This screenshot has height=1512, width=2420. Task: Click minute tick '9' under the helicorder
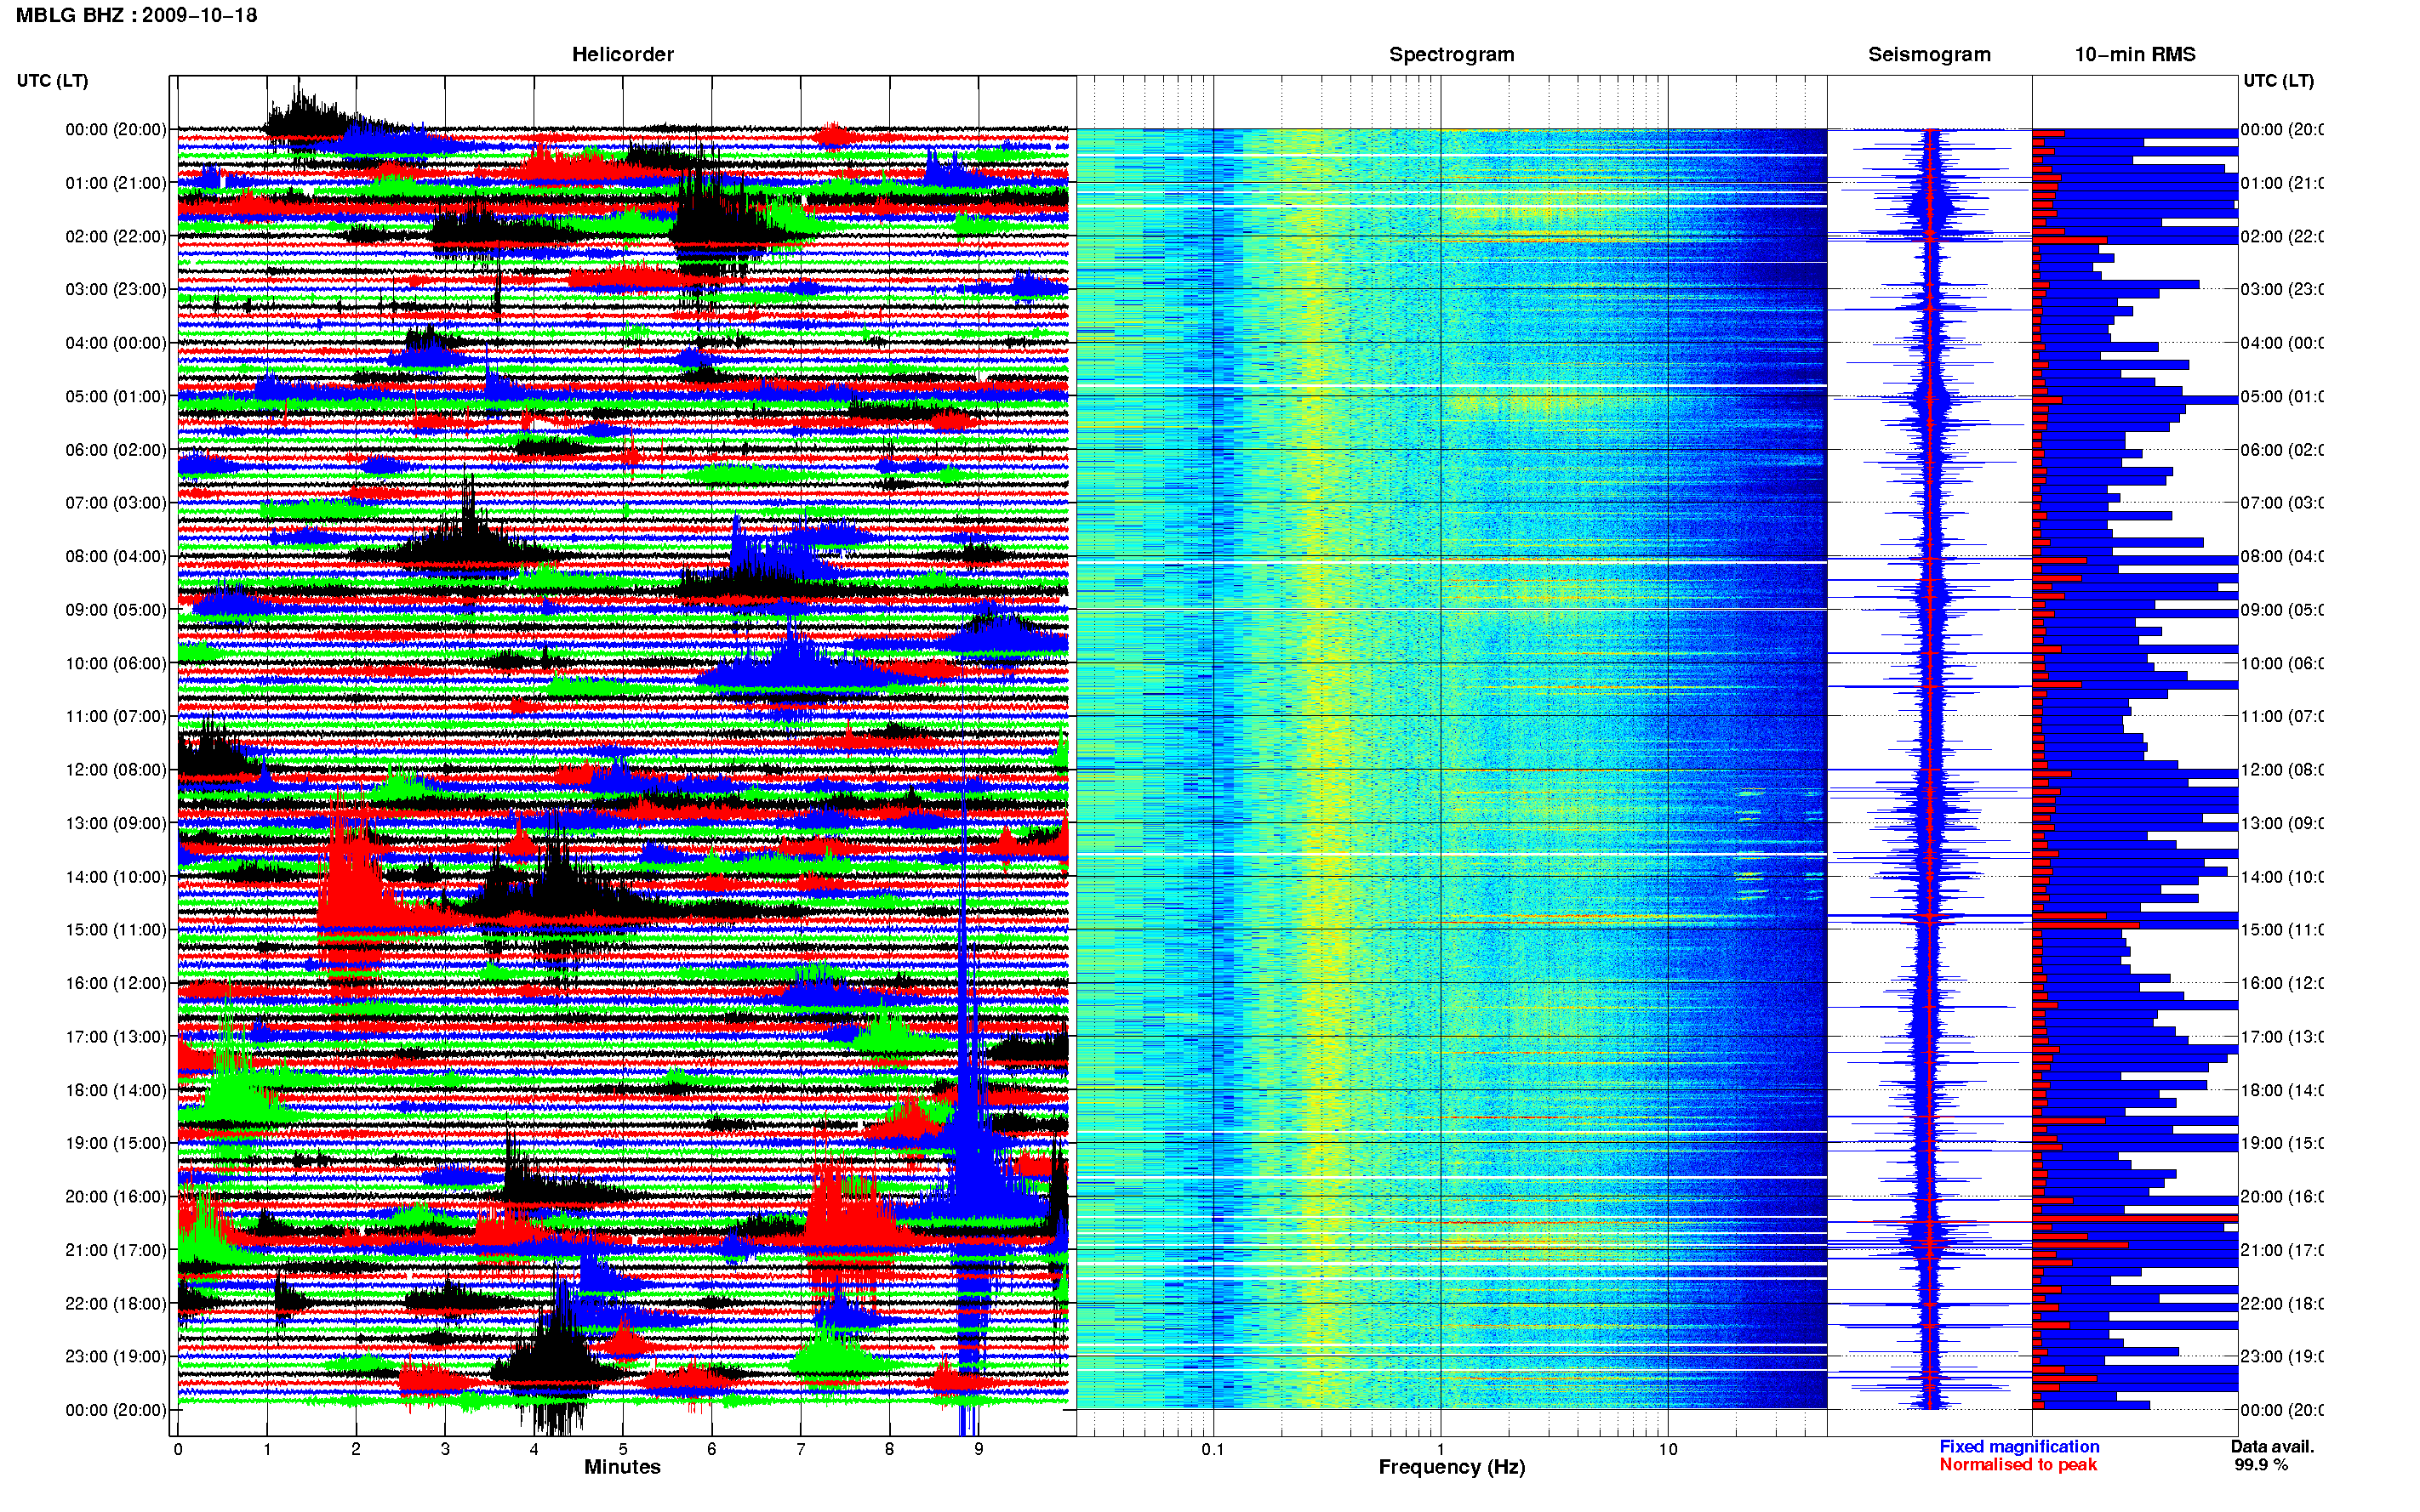979,1448
